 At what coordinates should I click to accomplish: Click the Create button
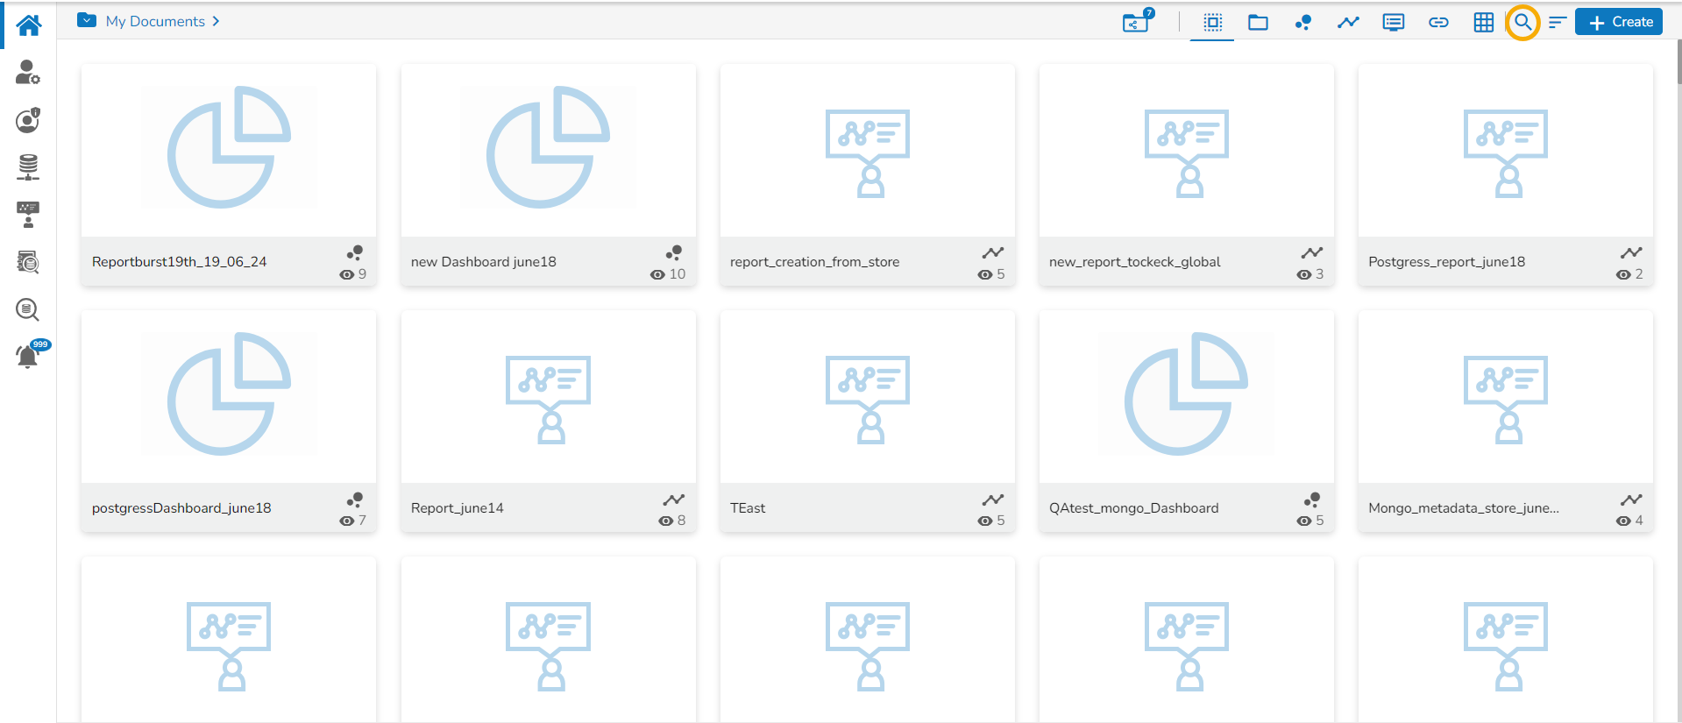(x=1619, y=22)
